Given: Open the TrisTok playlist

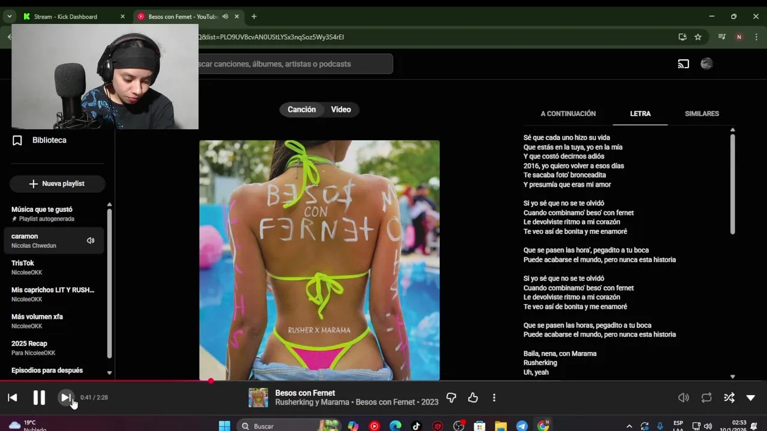Looking at the screenshot, I should pyautogui.click(x=54, y=268).
